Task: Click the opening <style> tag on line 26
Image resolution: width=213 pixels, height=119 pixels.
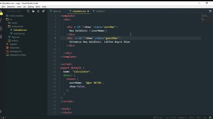Action: pos(66,109)
